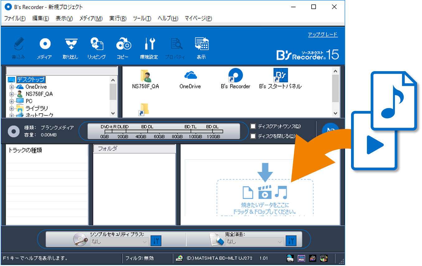Select OneDrive cloud icon in file pane
The image size is (422, 266).
[190, 76]
